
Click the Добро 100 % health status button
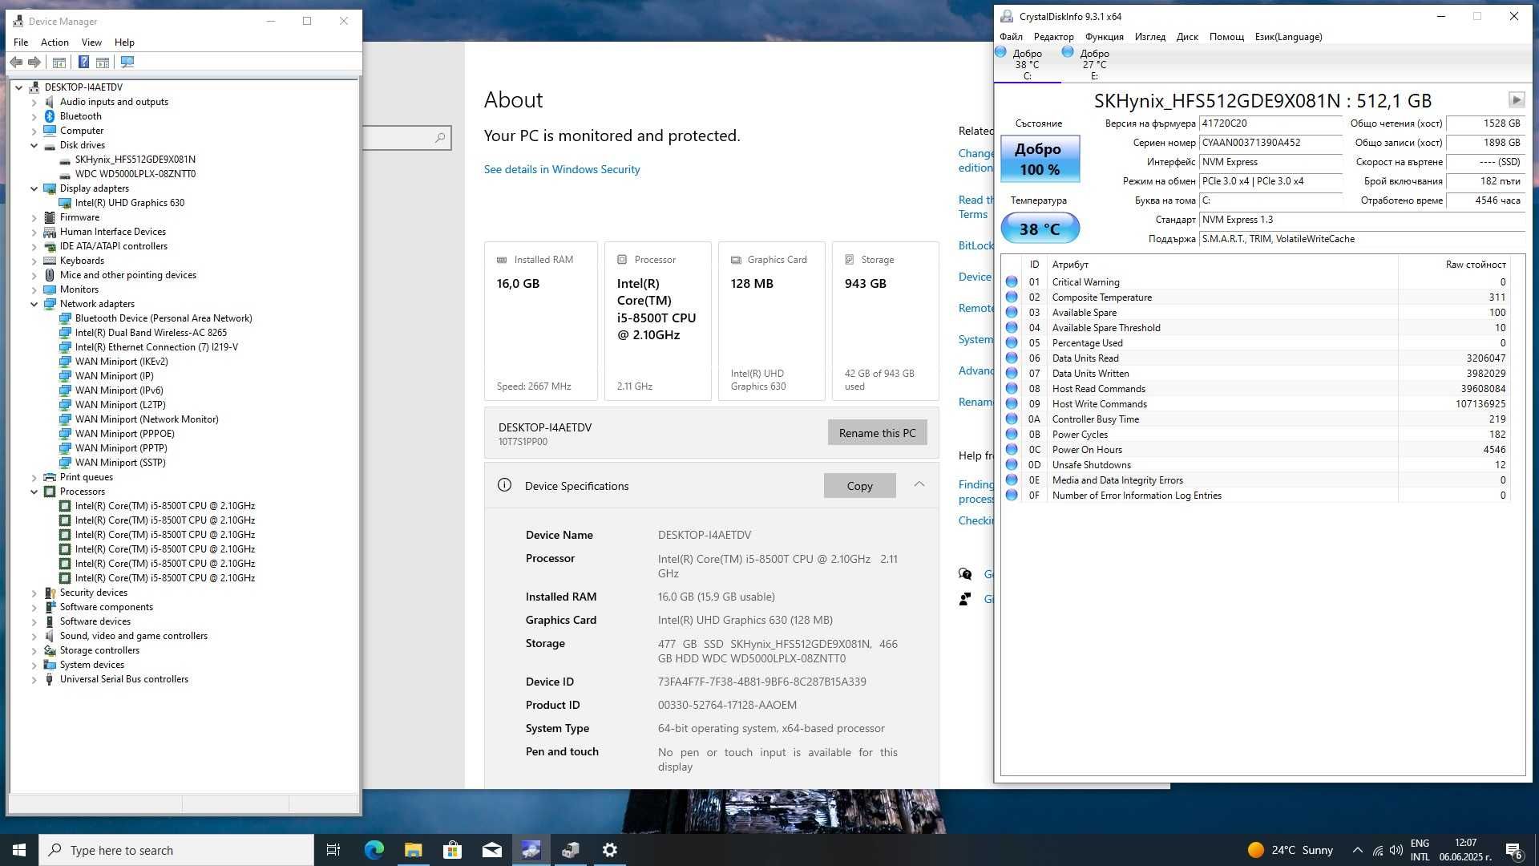[x=1039, y=159]
